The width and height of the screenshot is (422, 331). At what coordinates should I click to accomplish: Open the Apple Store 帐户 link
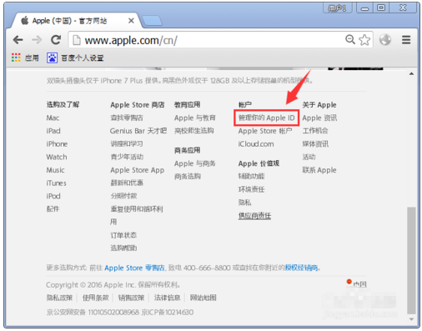[x=265, y=131]
